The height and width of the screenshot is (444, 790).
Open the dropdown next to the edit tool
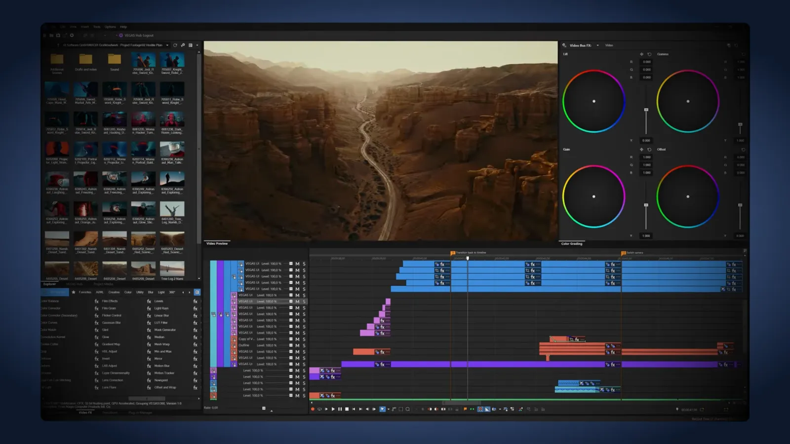[388, 409]
